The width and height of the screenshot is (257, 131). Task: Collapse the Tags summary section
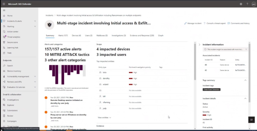coord(245,80)
